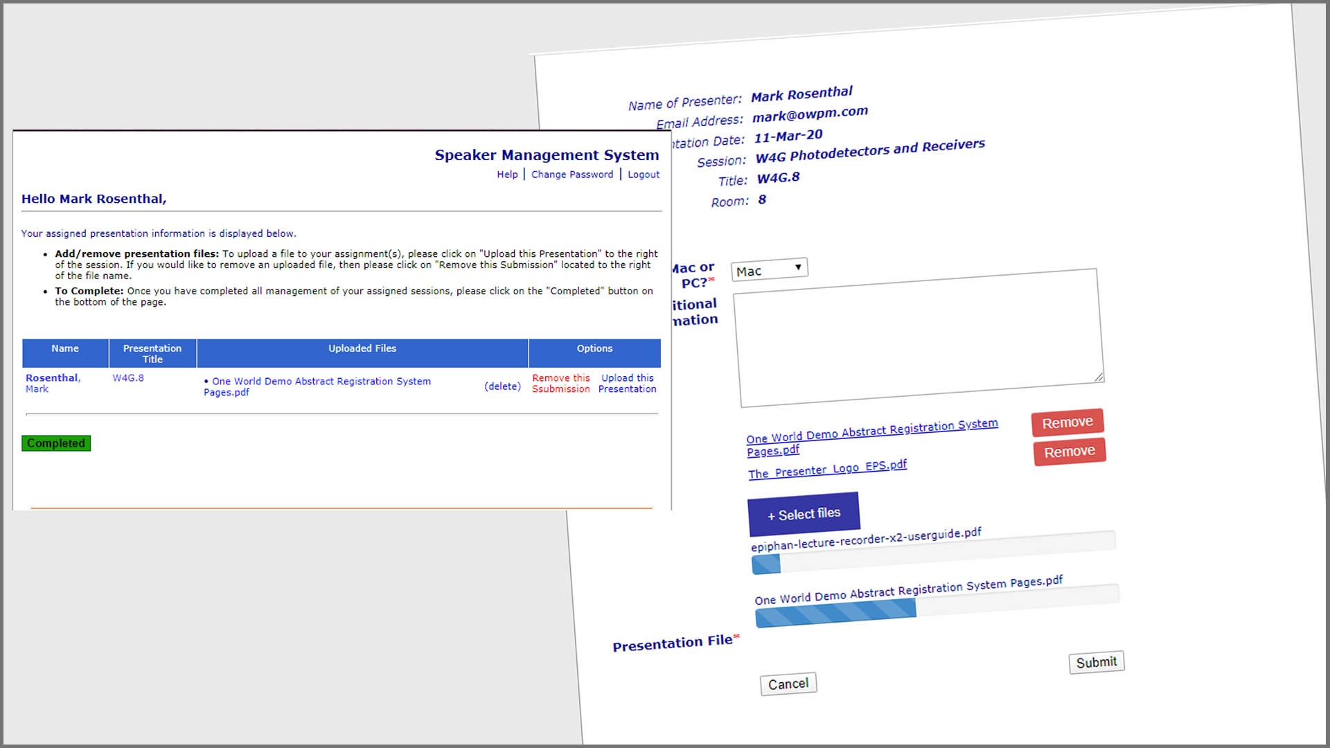Open The_Presenter_Logo_EPS.pdf link
The width and height of the screenshot is (1330, 748).
click(x=827, y=470)
